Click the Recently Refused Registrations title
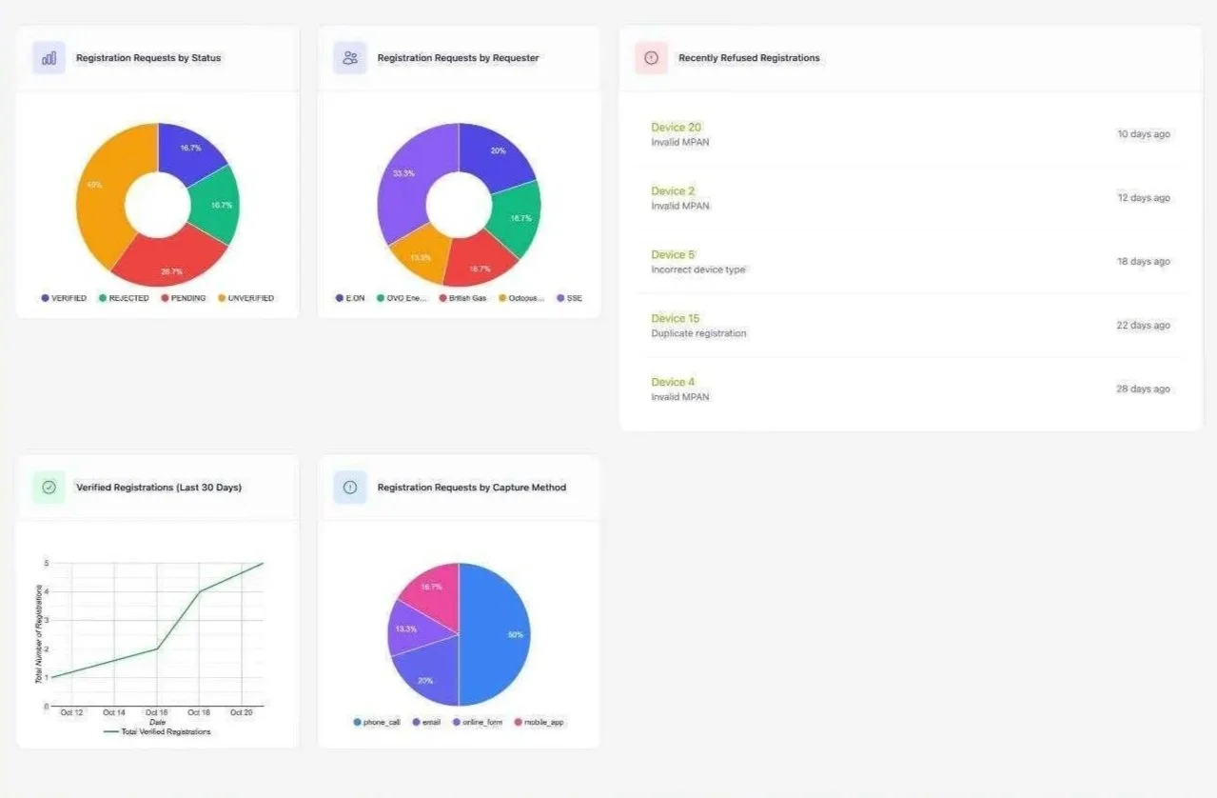The image size is (1217, 798). point(749,58)
